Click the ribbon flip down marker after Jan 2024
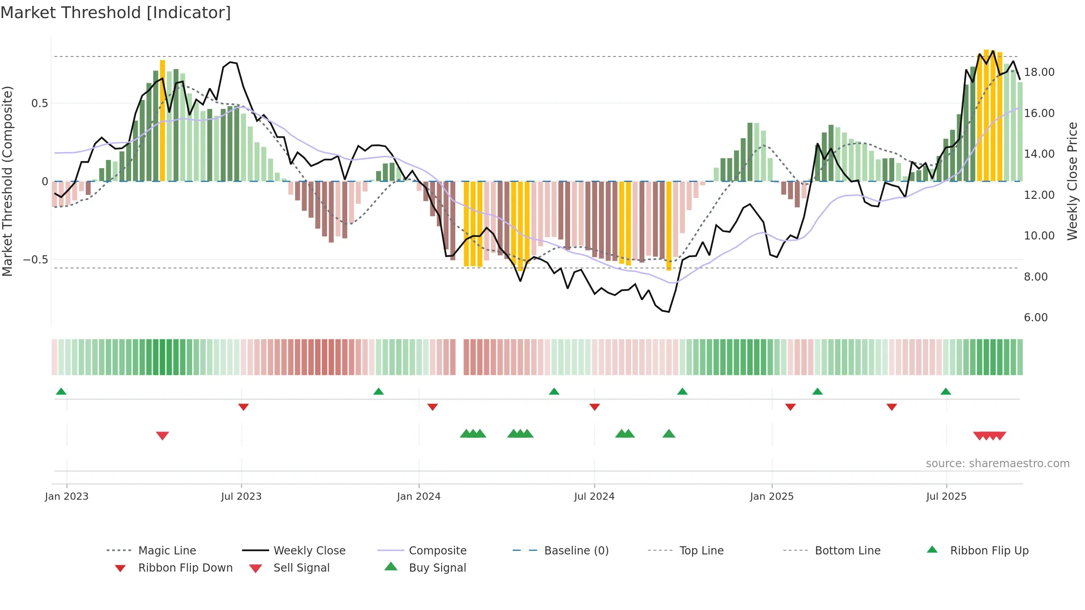The width and height of the screenshot is (1085, 610). pyautogui.click(x=432, y=407)
